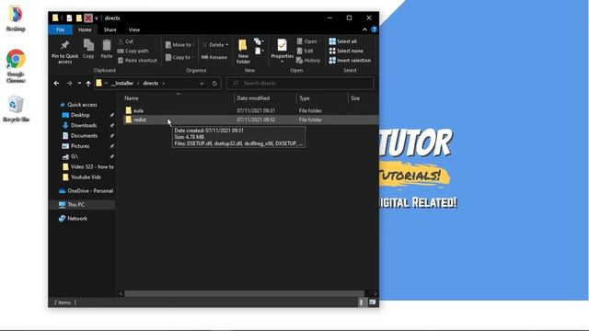This screenshot has width=589, height=331.
Task: Go forward with the Forward arrow
Action: (69, 84)
